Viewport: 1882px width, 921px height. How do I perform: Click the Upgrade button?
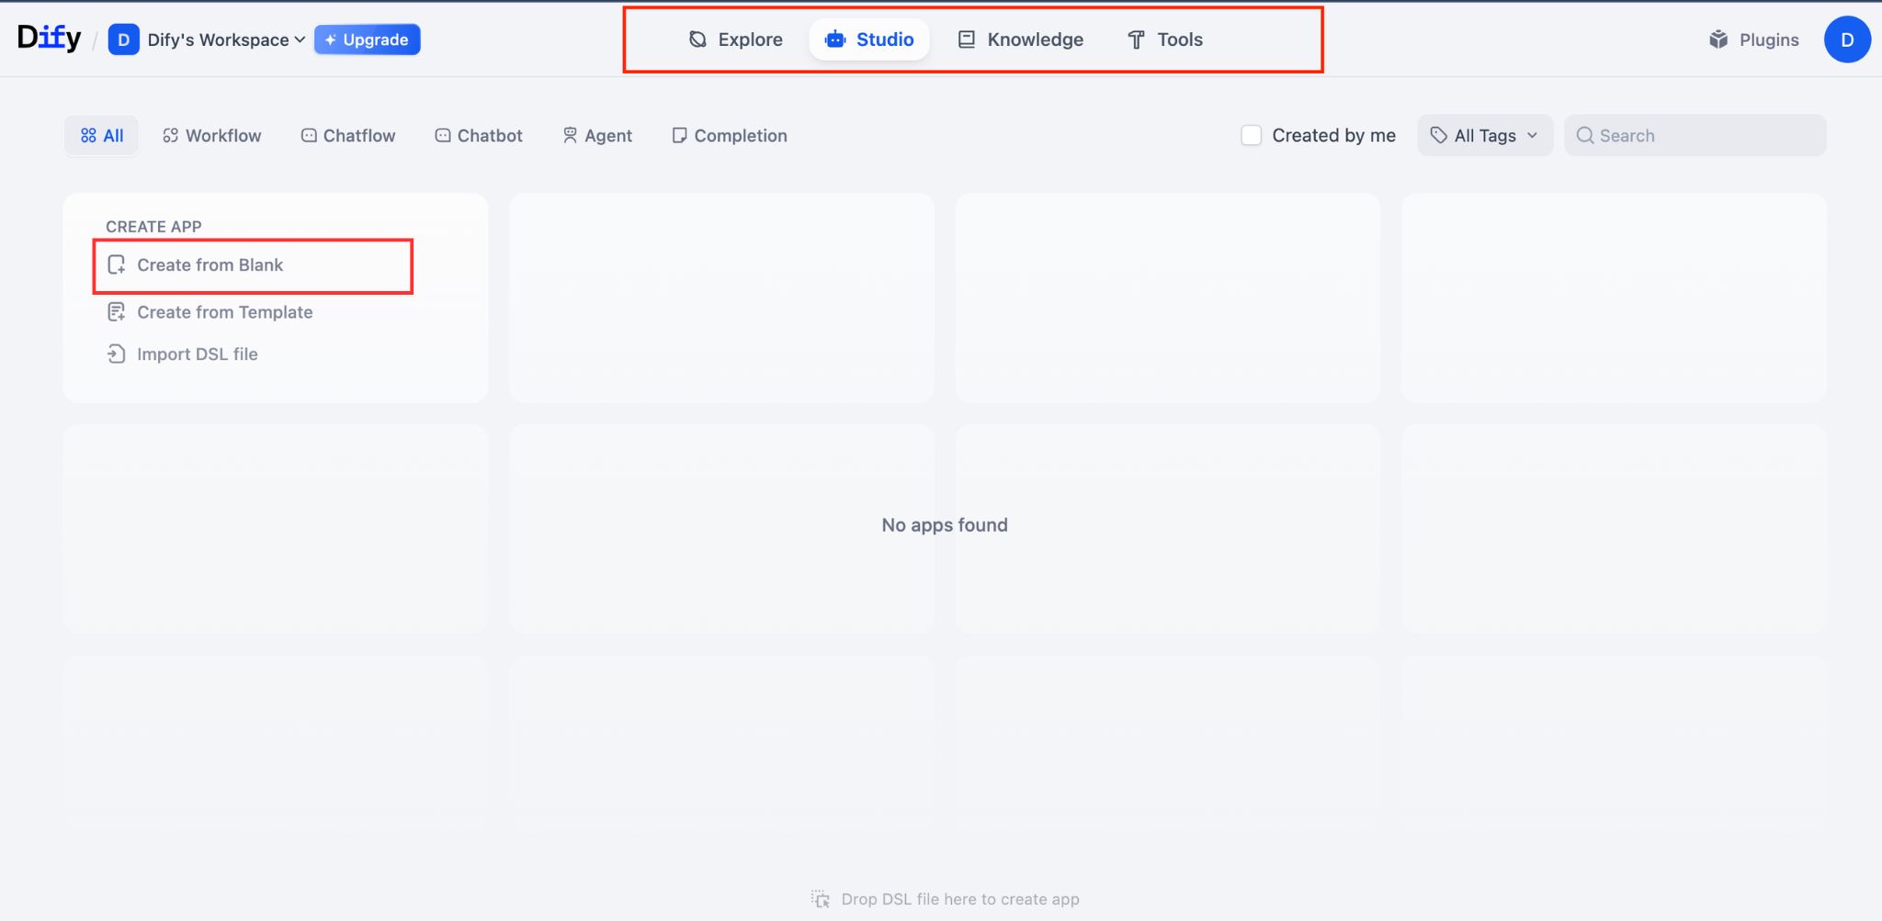click(367, 39)
